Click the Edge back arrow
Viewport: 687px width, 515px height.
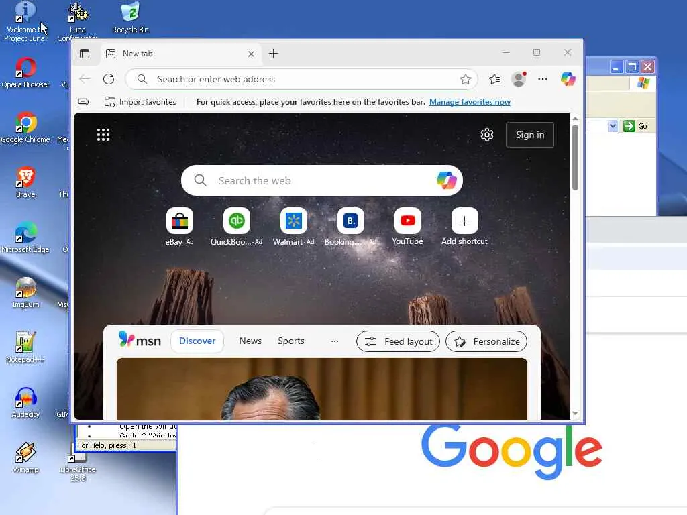coord(85,79)
